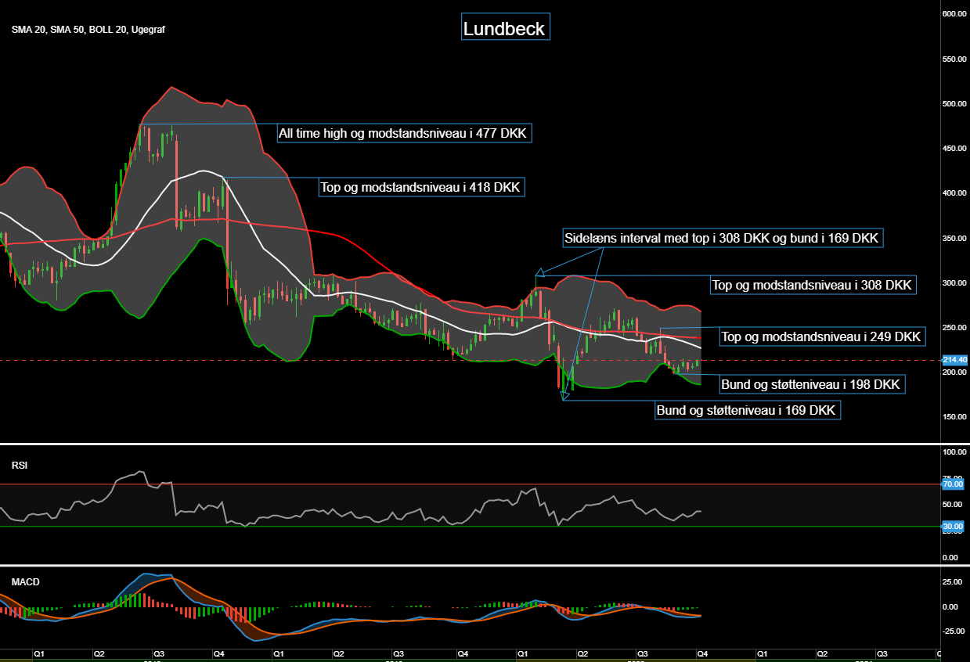Click the 400.00 price axis value

click(954, 193)
